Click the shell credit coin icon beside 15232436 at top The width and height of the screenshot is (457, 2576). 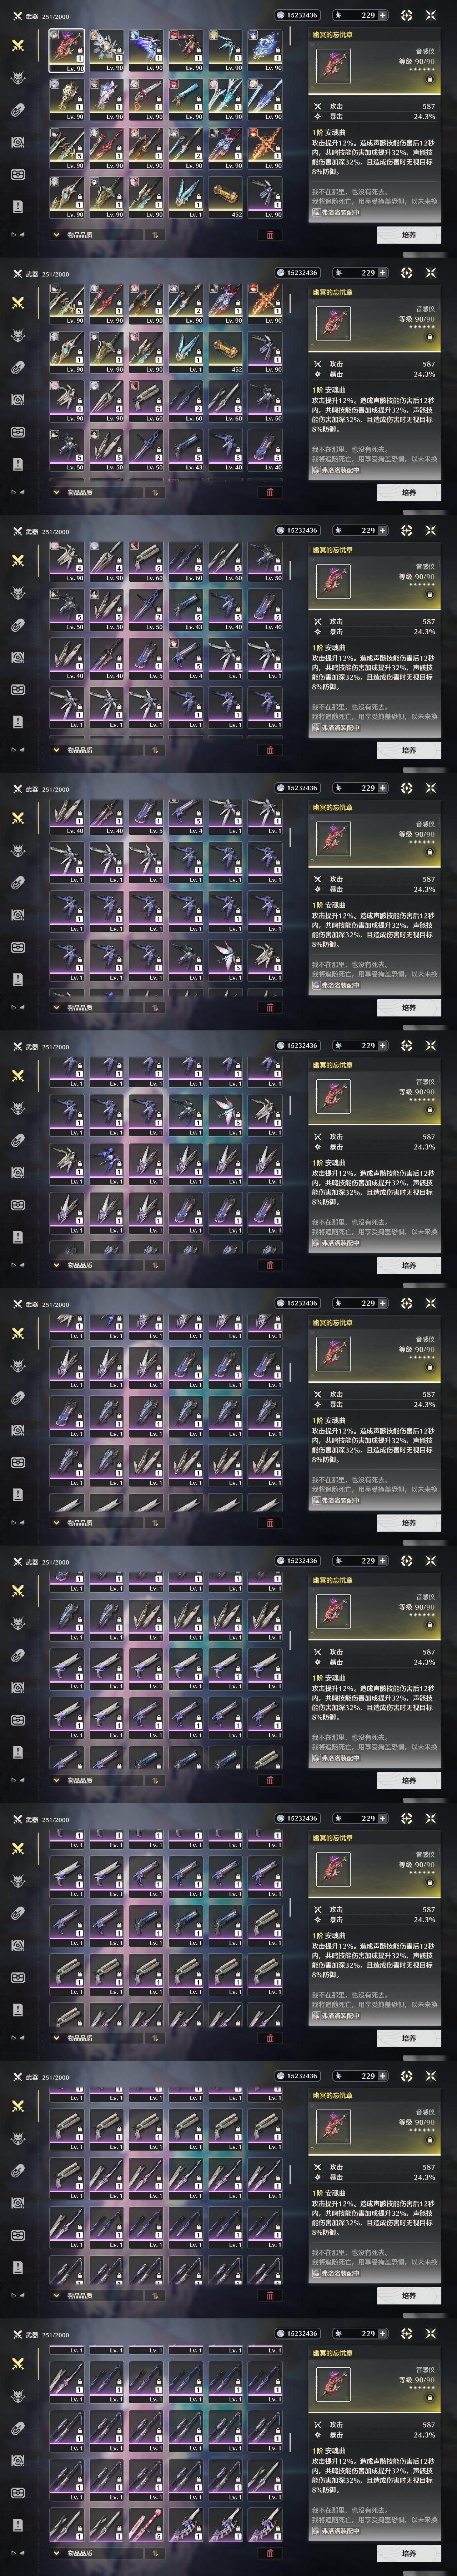(280, 15)
